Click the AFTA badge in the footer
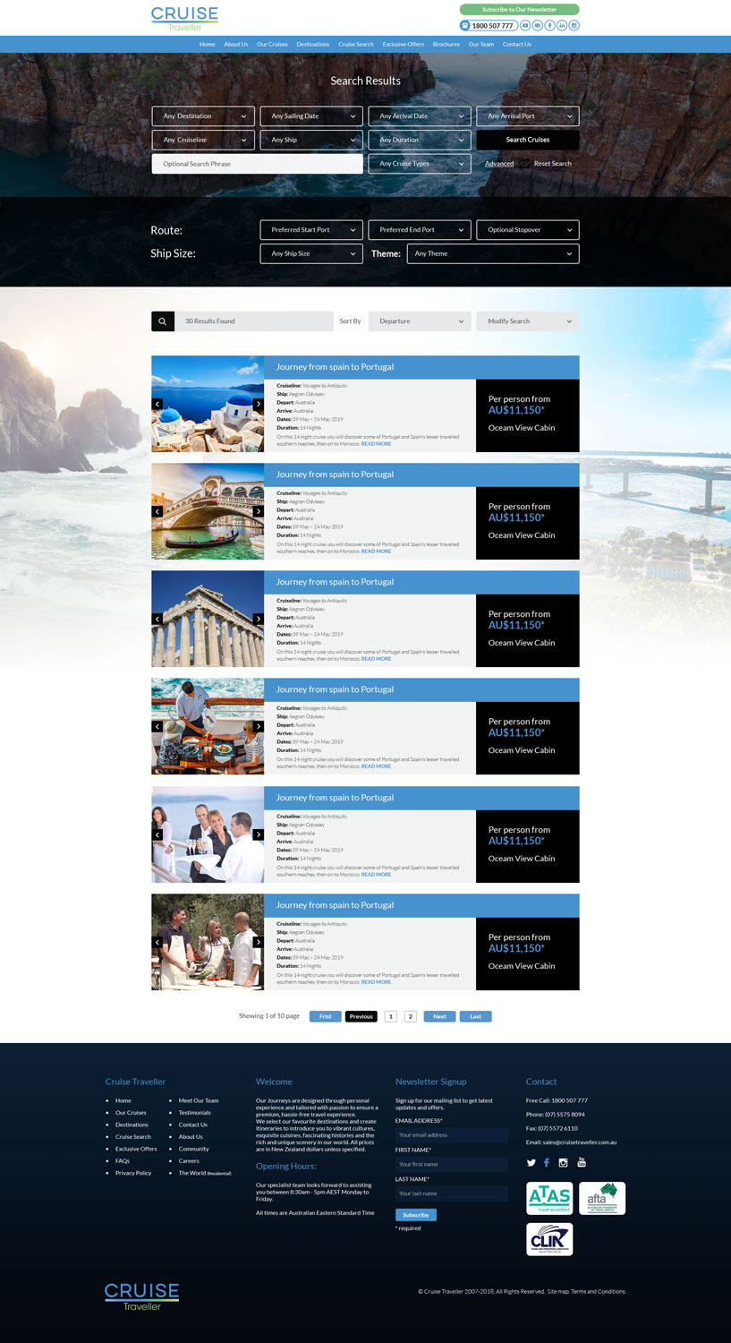Image resolution: width=731 pixels, height=1343 pixels. 602,1198
